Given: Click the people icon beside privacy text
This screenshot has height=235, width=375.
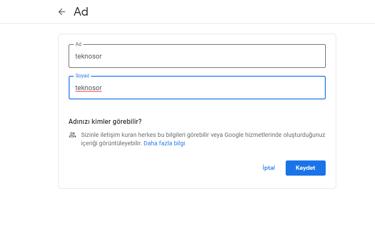Looking at the screenshot, I should click(72, 135).
